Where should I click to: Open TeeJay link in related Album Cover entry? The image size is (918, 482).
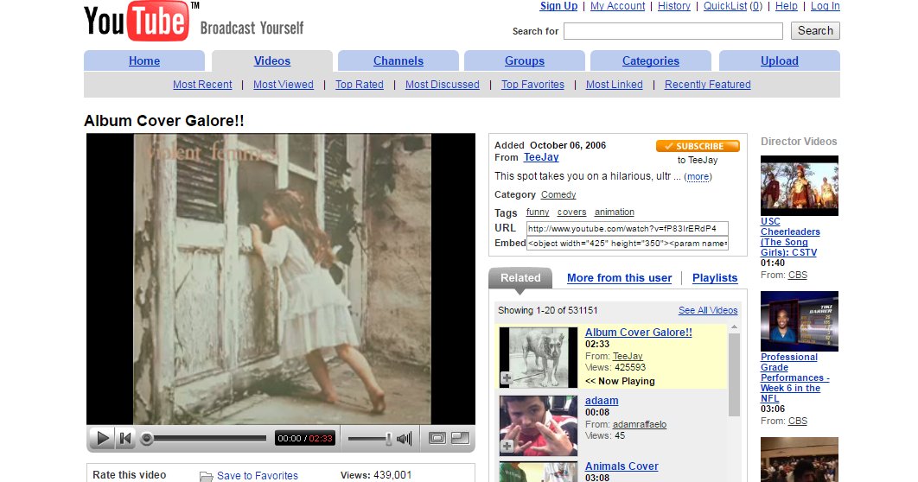click(x=628, y=356)
